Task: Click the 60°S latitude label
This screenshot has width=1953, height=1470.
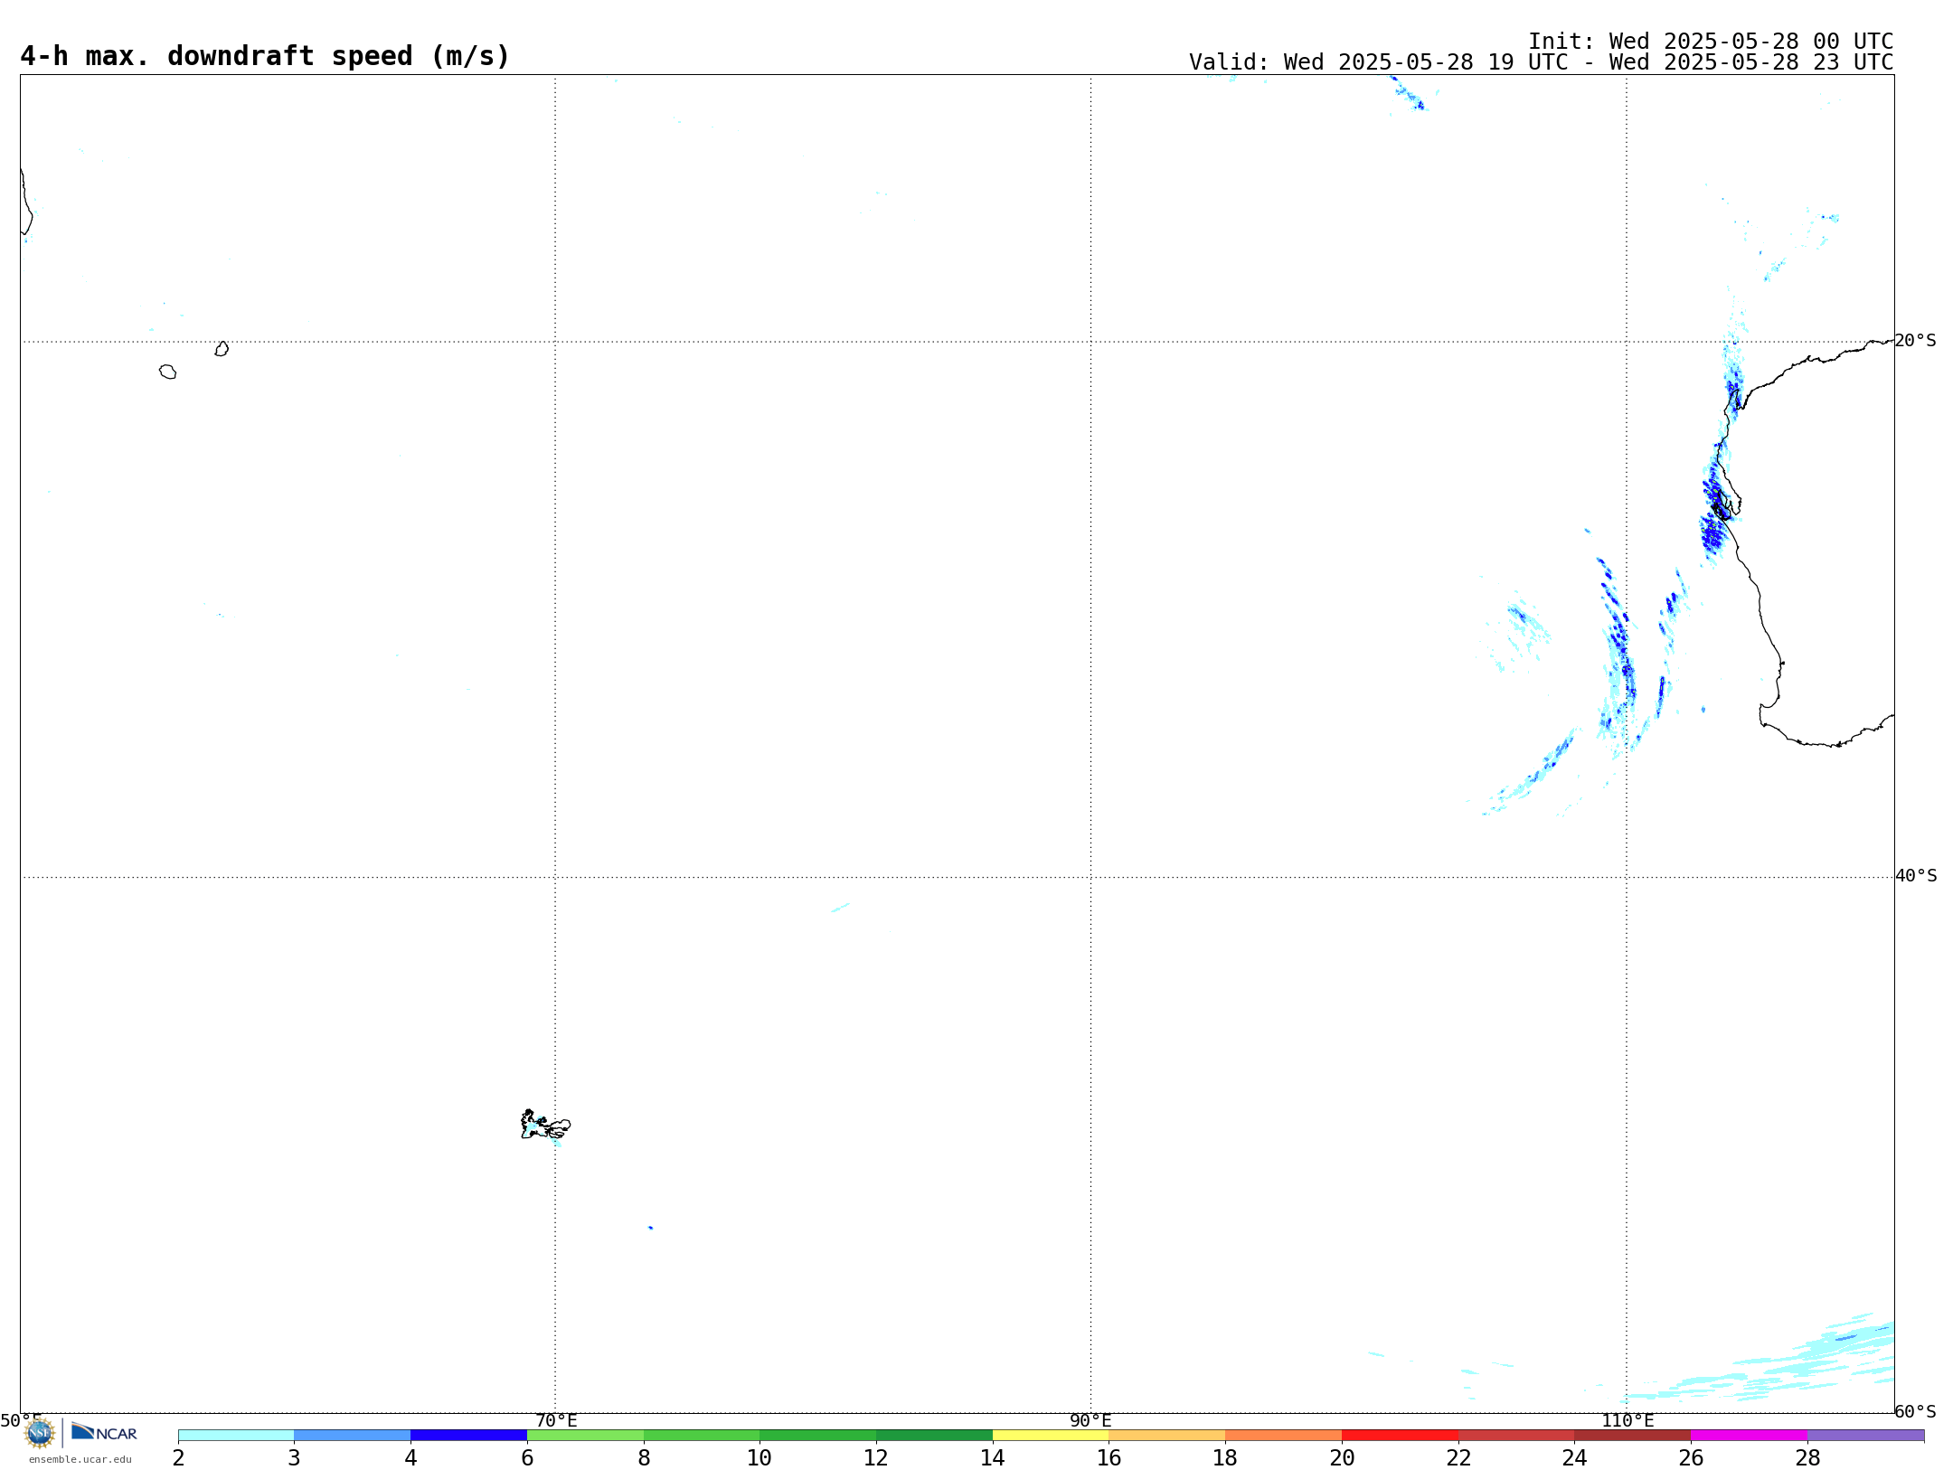Action: [1915, 1411]
